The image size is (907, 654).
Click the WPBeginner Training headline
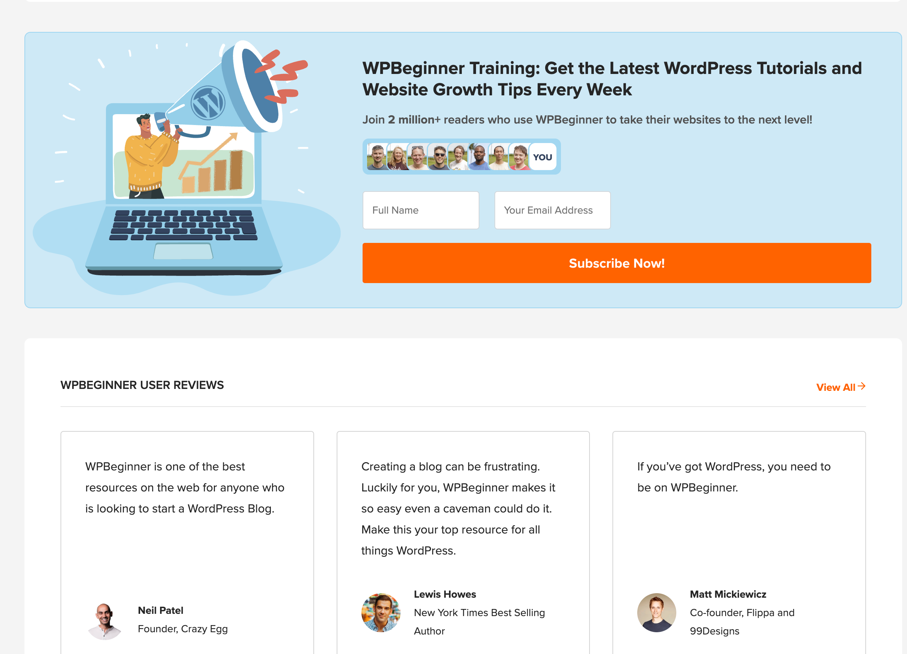(612, 79)
